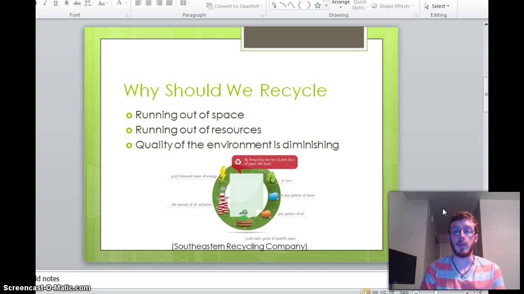
Task: Click the bullet Running out of resources
Action: coord(198,130)
